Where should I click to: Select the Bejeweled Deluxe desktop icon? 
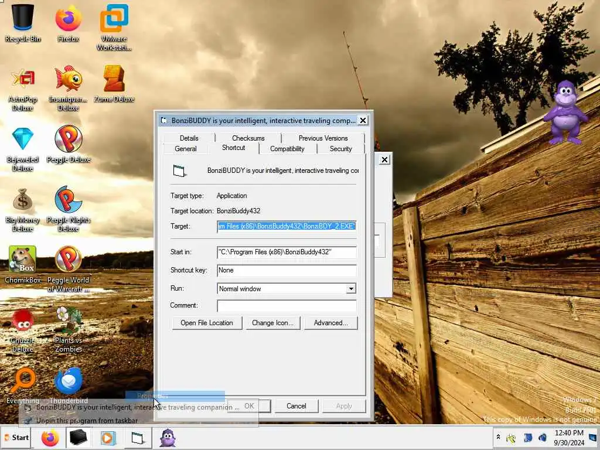tap(23, 149)
